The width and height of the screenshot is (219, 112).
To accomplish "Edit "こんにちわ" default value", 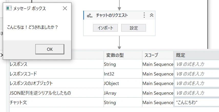I will pos(196,103).
